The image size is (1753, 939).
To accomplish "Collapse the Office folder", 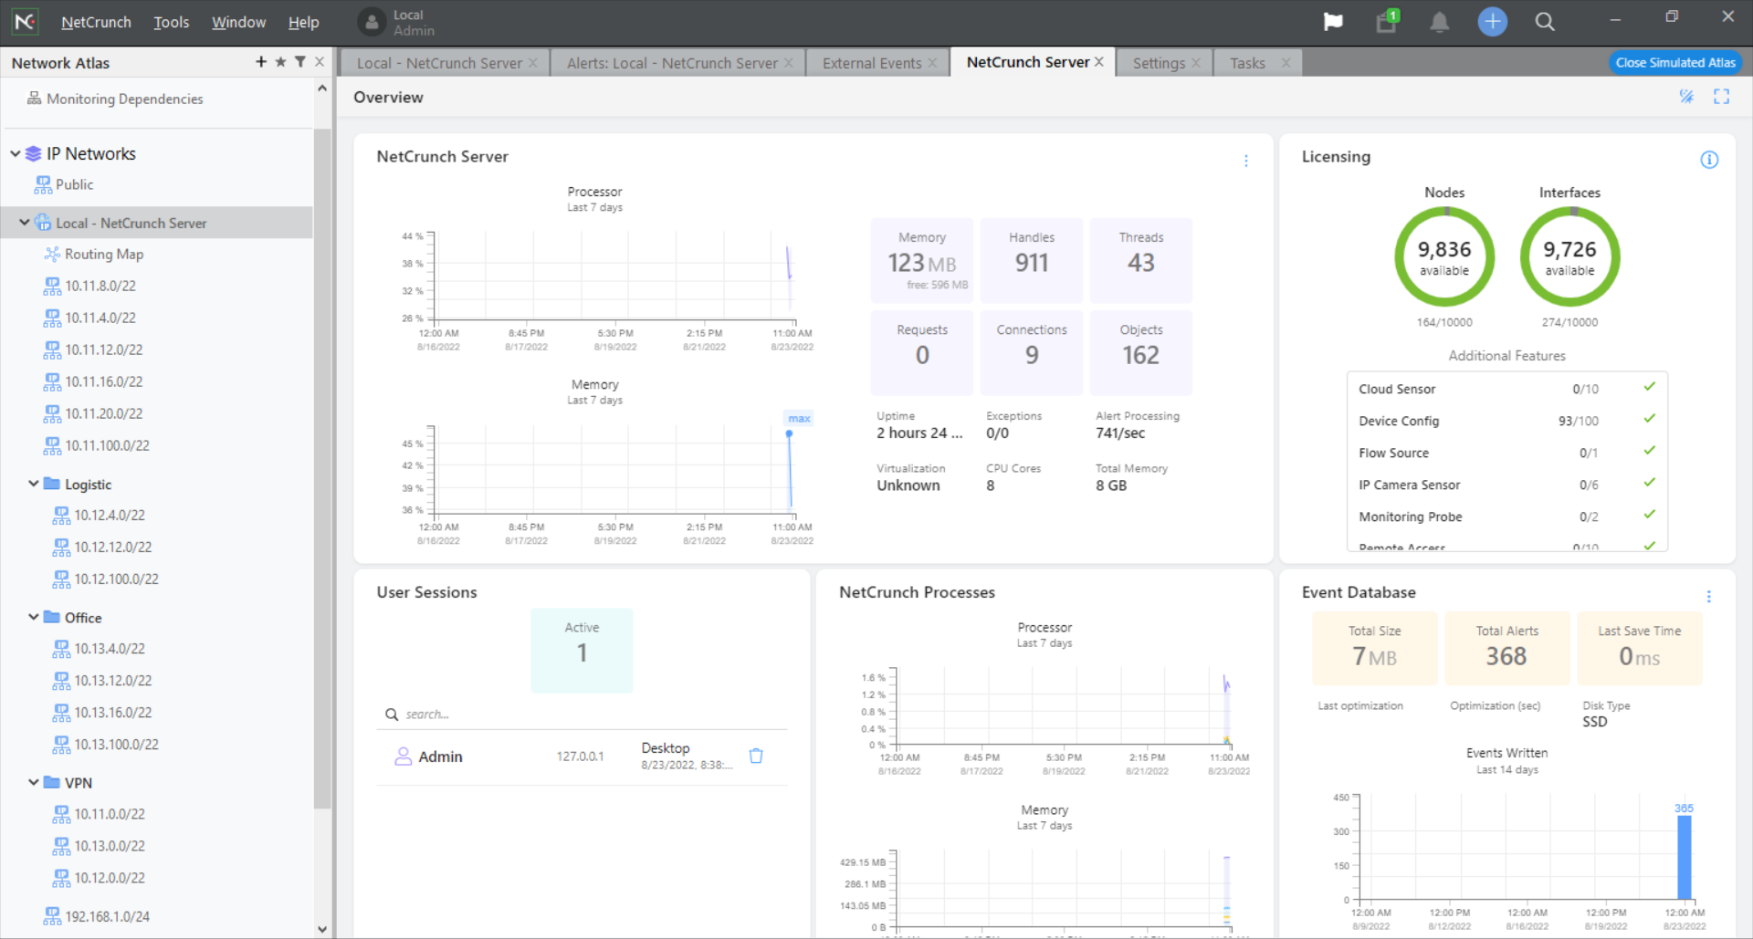I will [x=33, y=617].
